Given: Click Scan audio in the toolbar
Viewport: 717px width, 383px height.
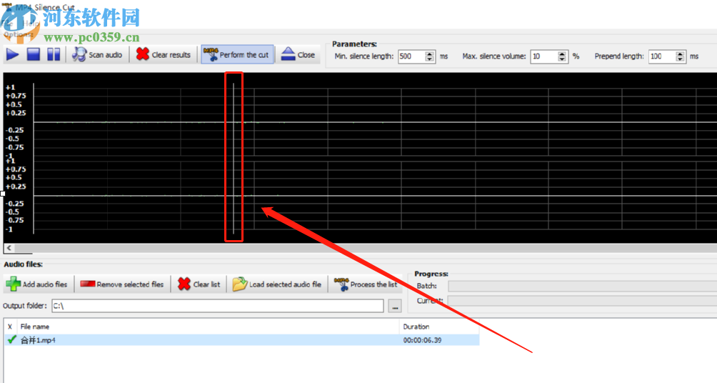Looking at the screenshot, I should [x=97, y=55].
